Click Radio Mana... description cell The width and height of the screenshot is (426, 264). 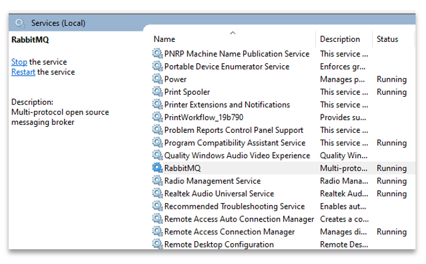[344, 181]
